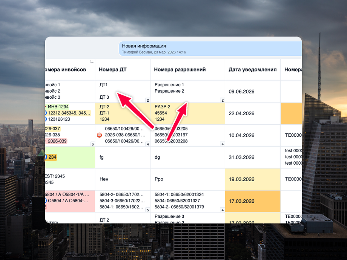The width and height of the screenshot is (347, 260).
Task: Click the column swap arrows icon
Action: point(92,62)
